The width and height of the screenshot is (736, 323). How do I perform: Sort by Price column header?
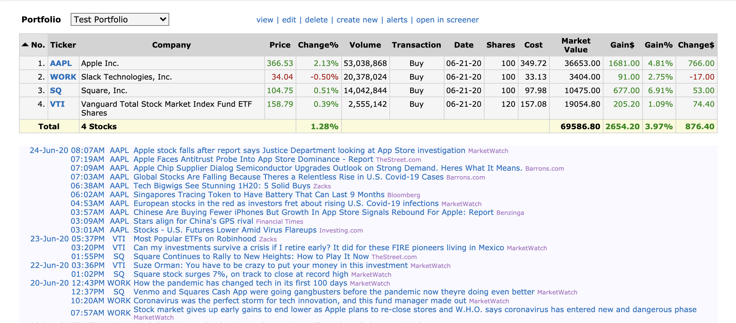280,45
